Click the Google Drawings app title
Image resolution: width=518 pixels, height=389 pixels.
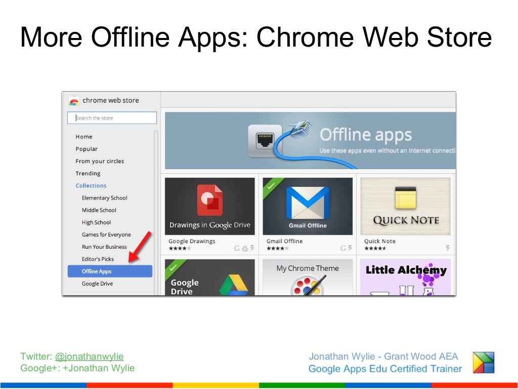point(192,241)
